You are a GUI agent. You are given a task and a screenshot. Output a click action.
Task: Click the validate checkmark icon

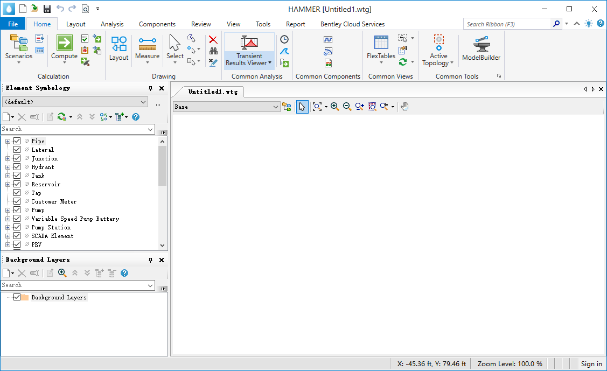(x=85, y=38)
